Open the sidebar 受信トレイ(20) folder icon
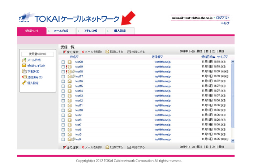Viewport: 253px width, 168px height. (24, 65)
